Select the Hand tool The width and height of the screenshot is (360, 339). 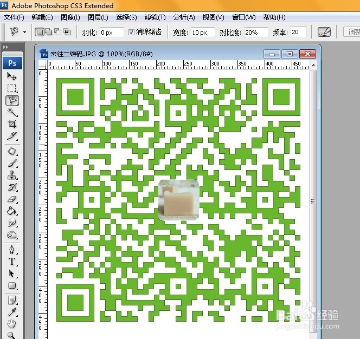pos(12,324)
